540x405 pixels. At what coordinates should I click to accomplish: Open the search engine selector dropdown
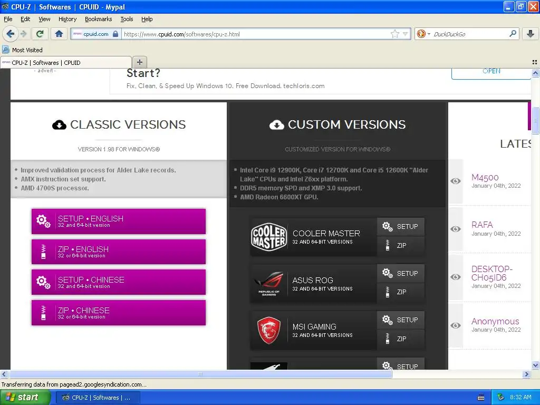click(x=429, y=34)
